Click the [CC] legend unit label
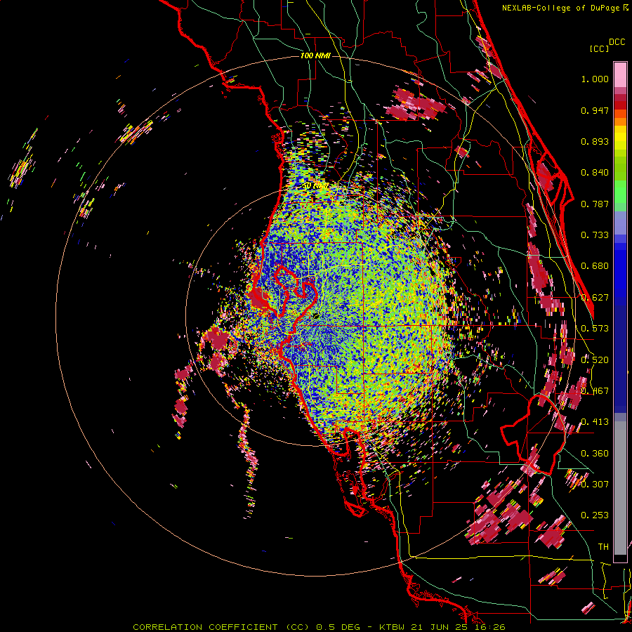Viewport: 632px width, 632px height. (x=599, y=48)
